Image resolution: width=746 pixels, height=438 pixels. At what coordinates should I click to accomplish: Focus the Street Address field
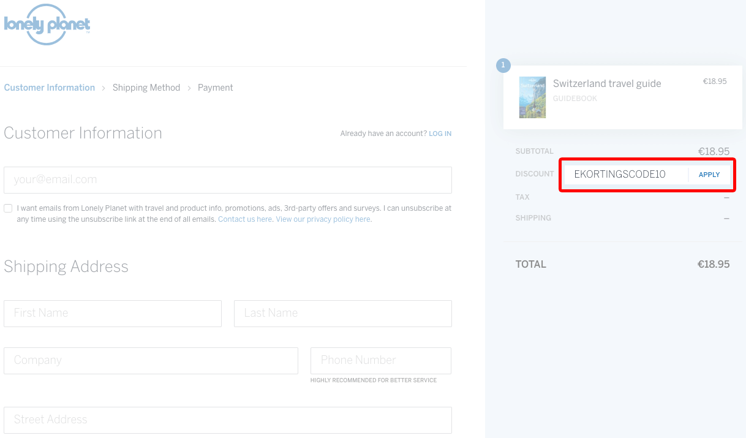228,420
